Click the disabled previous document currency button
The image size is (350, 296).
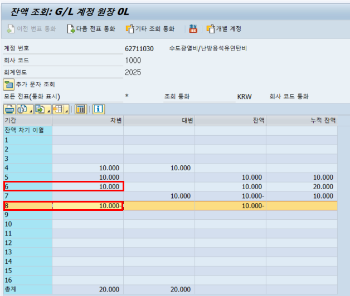[x=31, y=29]
